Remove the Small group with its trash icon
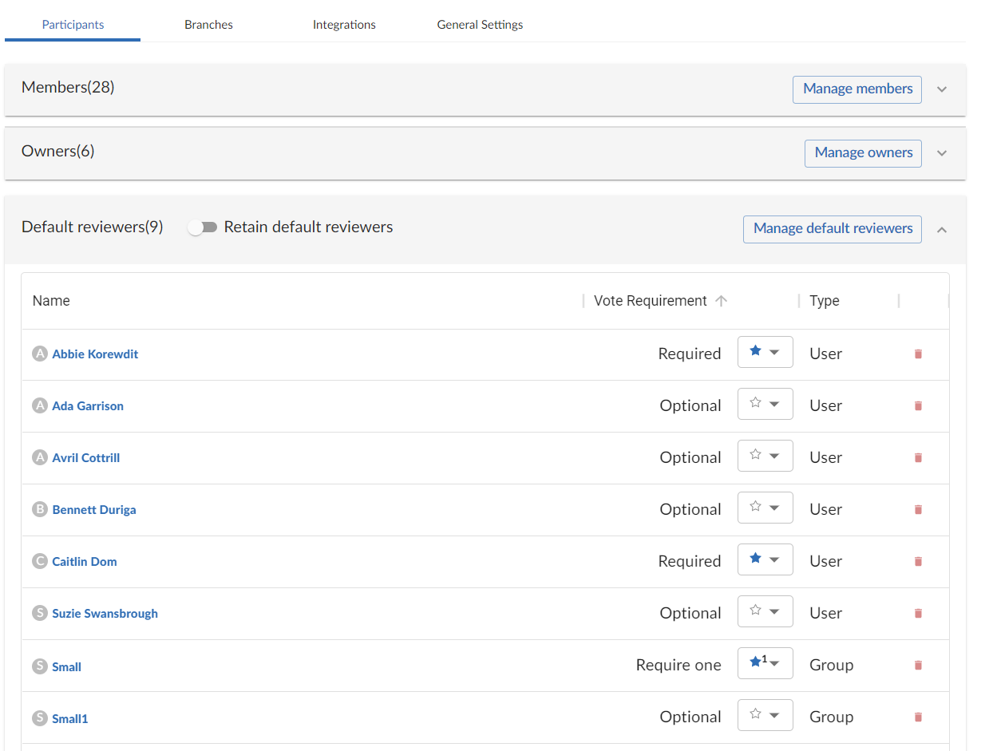 pos(918,665)
